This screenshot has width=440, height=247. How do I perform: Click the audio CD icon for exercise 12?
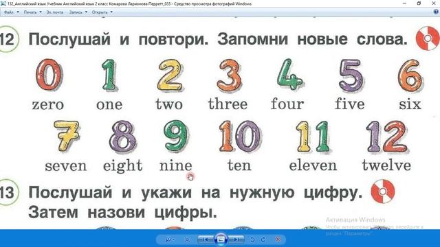428,38
